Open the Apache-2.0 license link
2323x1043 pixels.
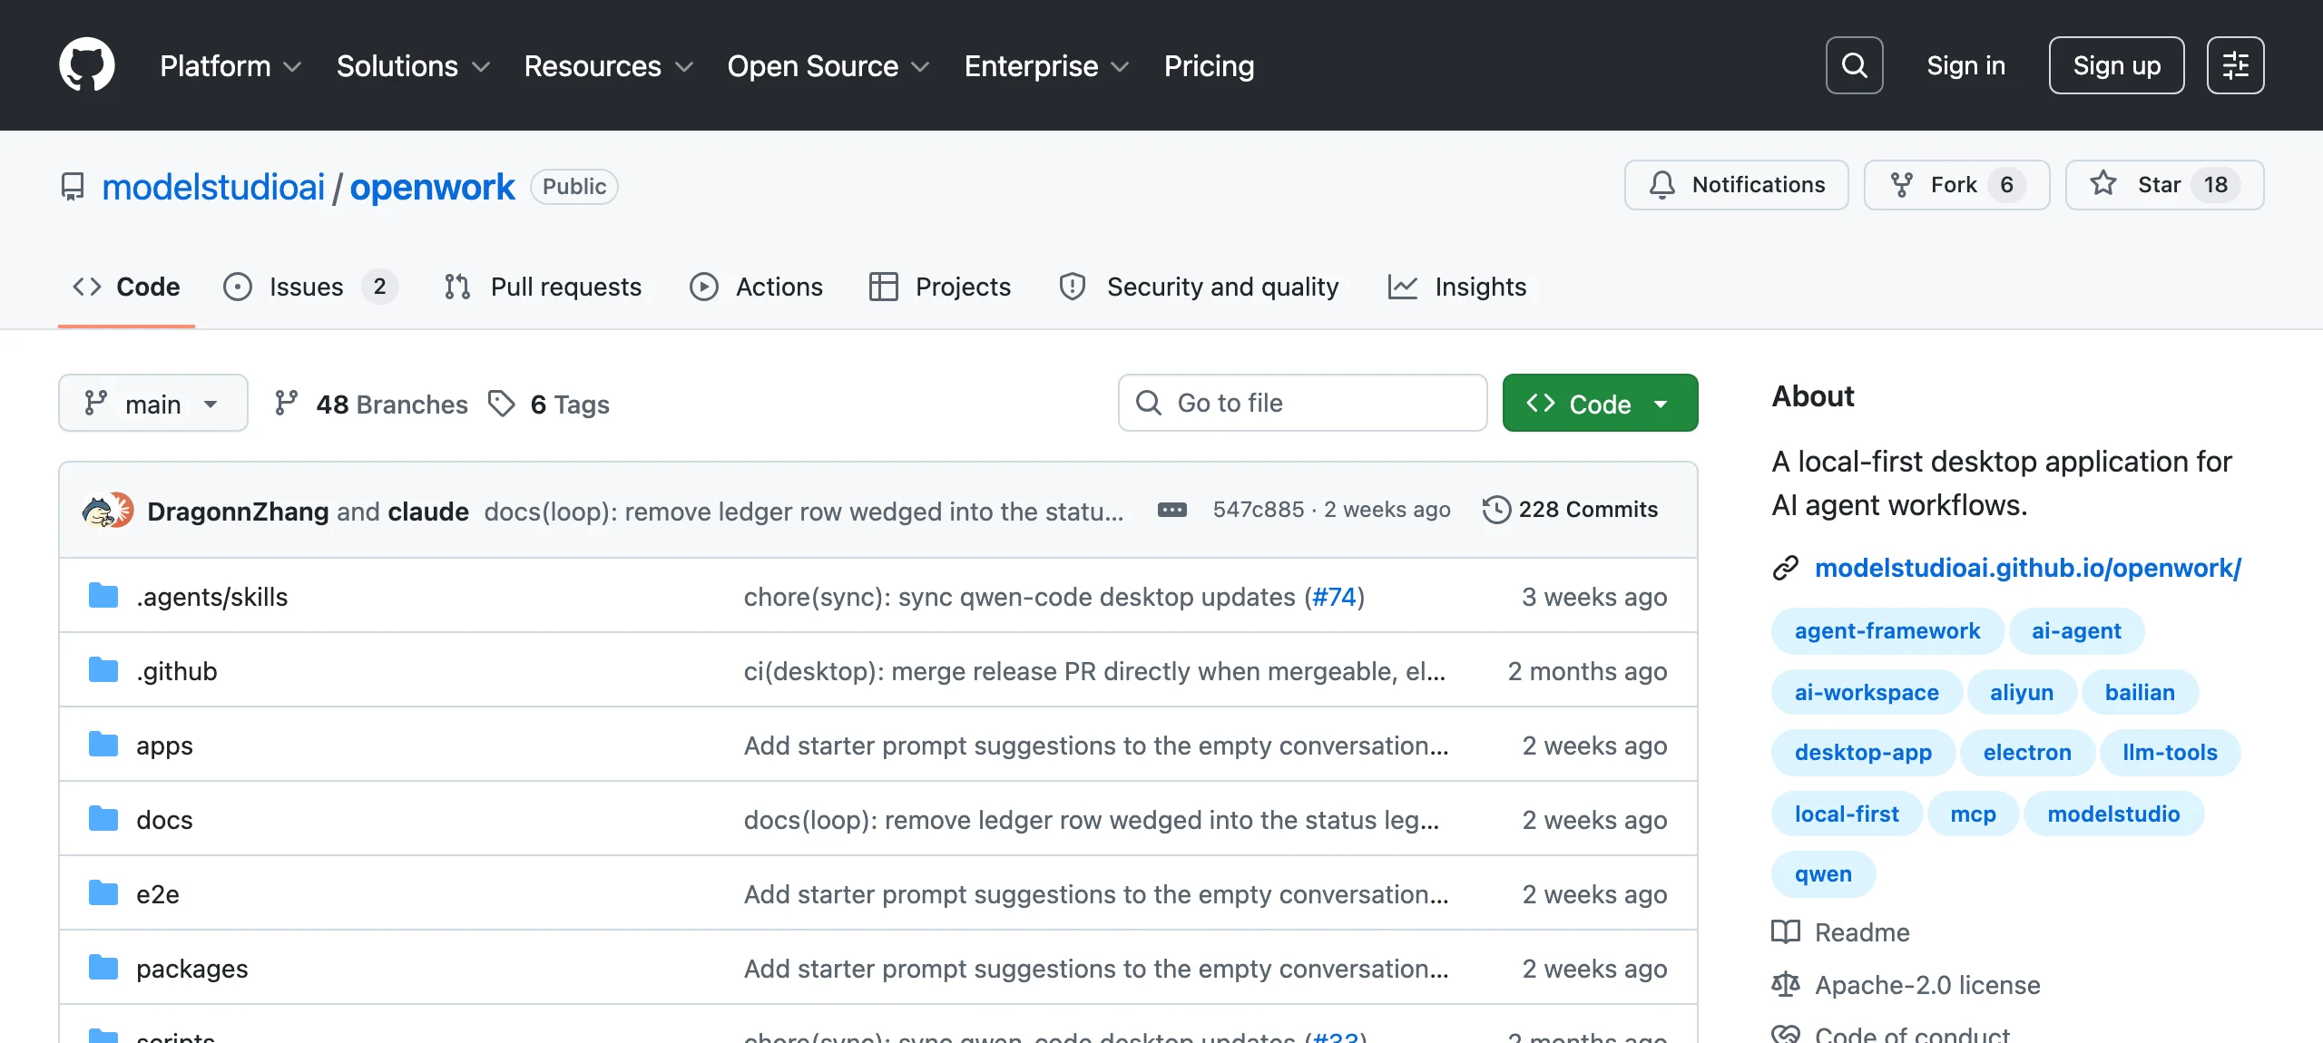tap(1927, 985)
